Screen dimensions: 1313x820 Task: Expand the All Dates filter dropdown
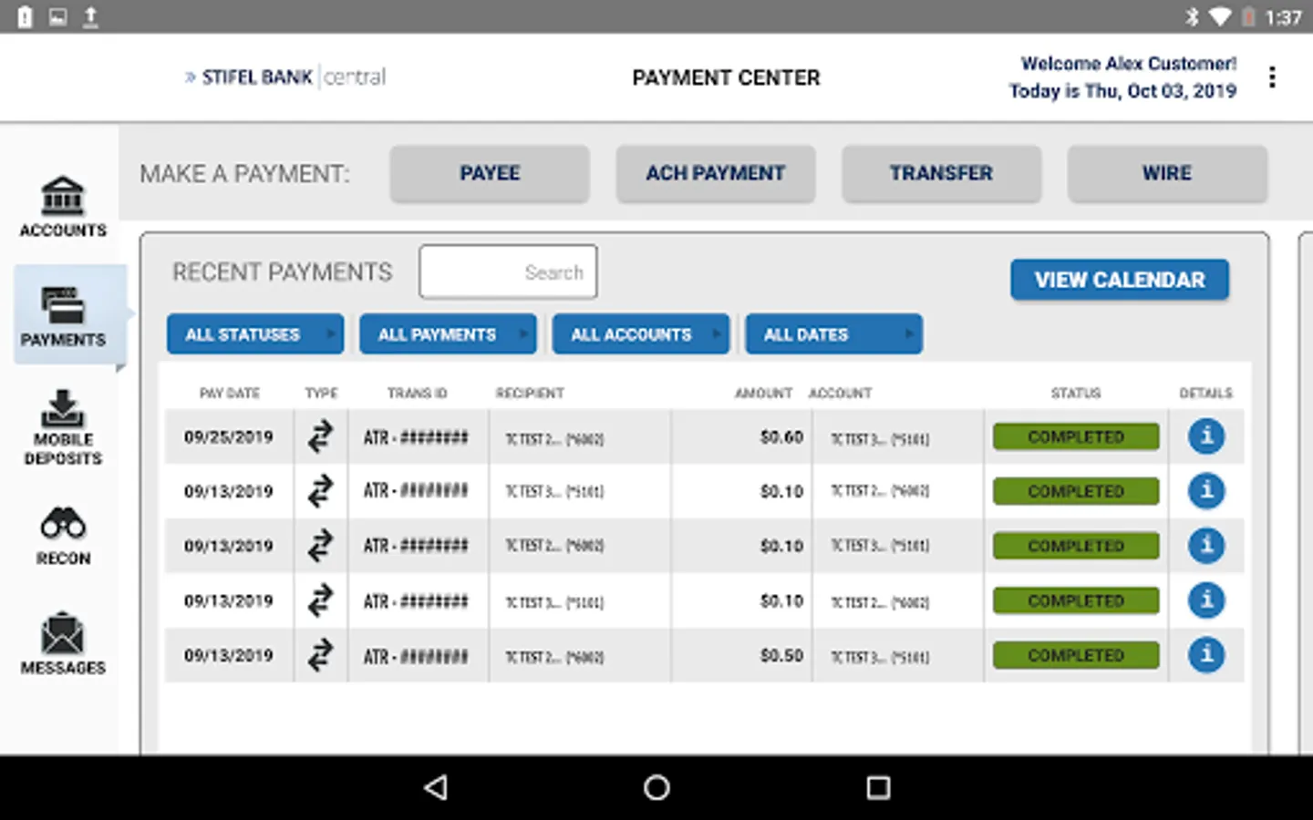[834, 334]
